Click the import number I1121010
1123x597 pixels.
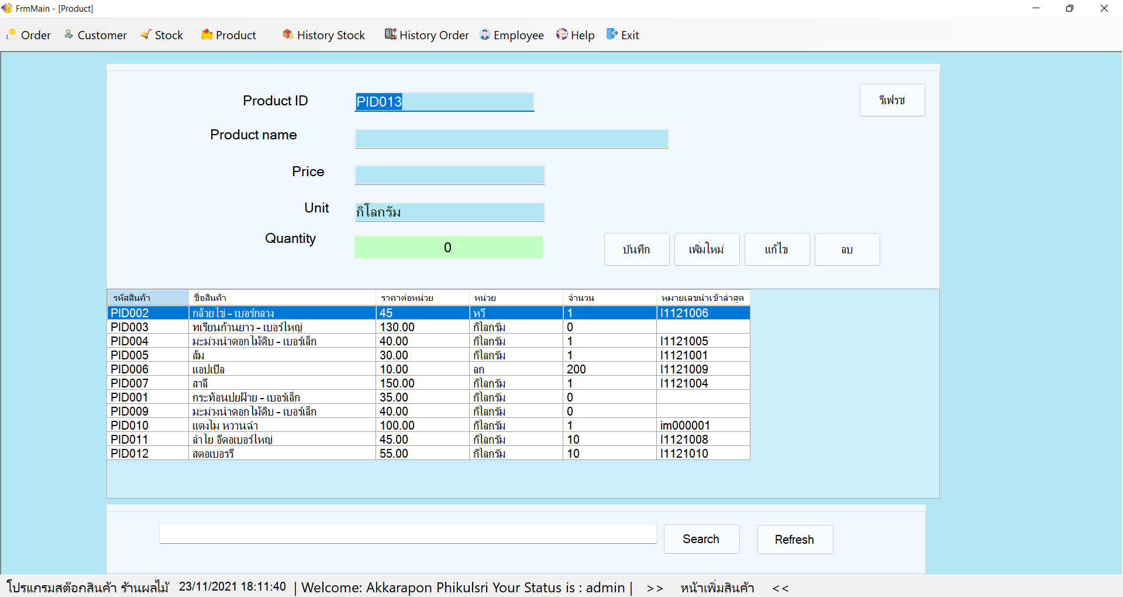(x=703, y=453)
